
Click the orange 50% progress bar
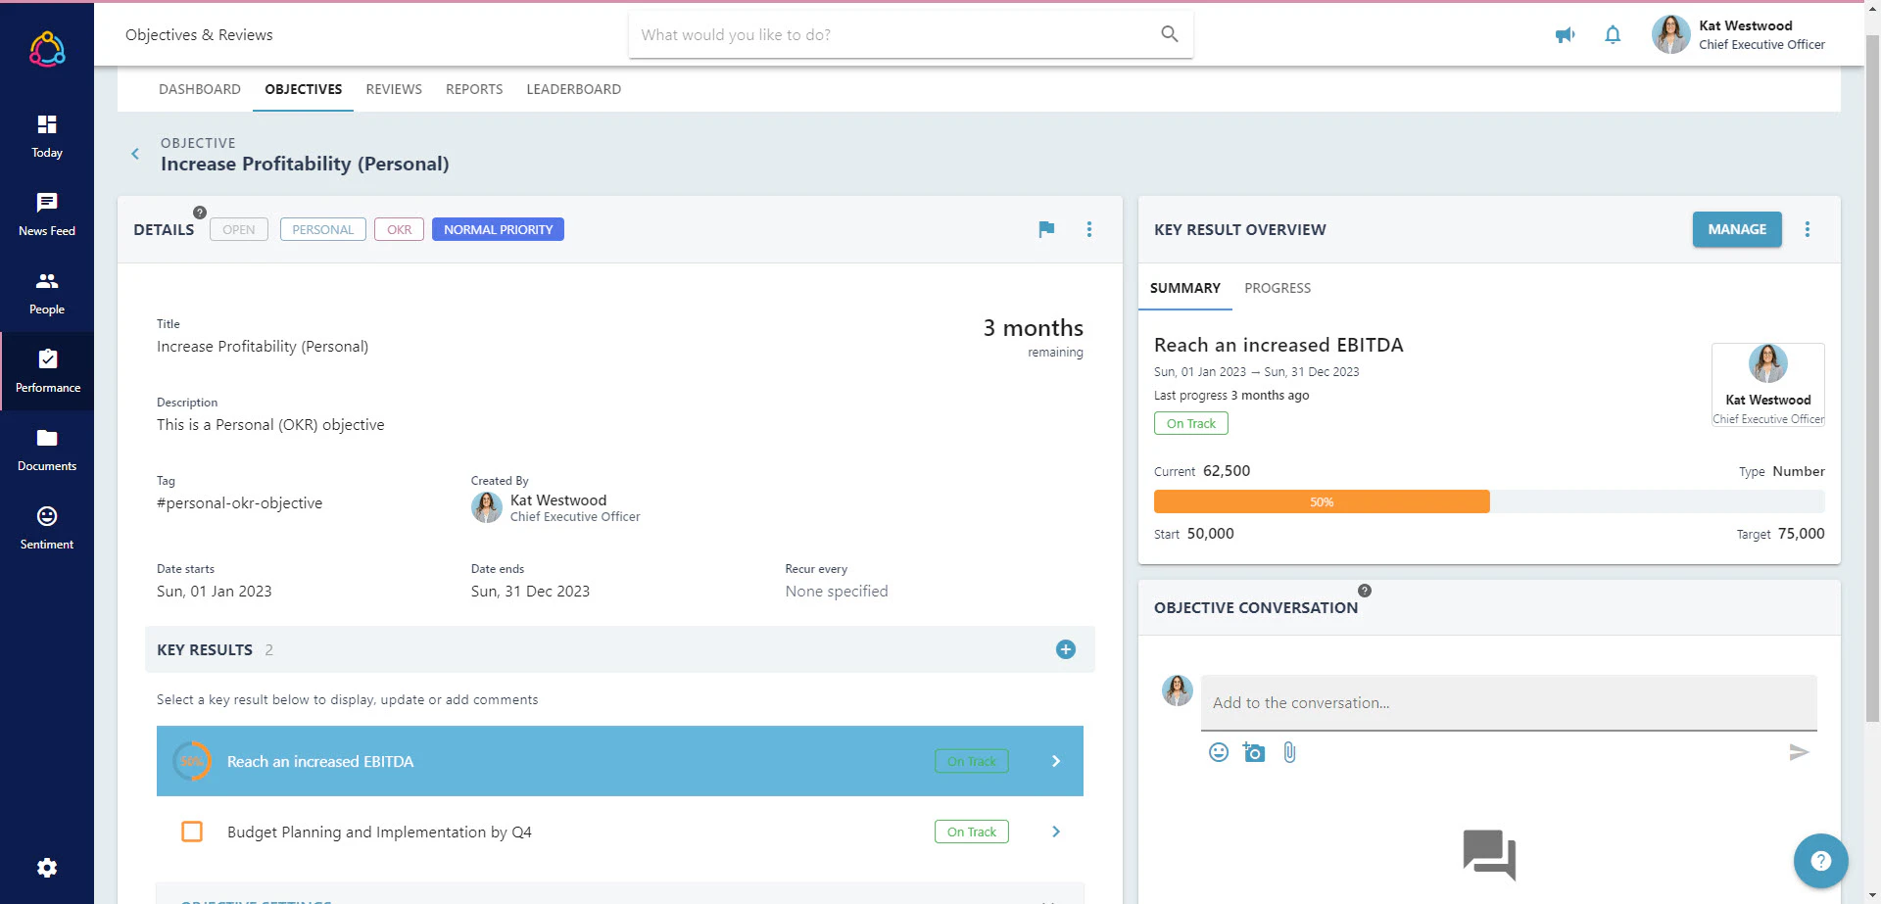tap(1321, 500)
